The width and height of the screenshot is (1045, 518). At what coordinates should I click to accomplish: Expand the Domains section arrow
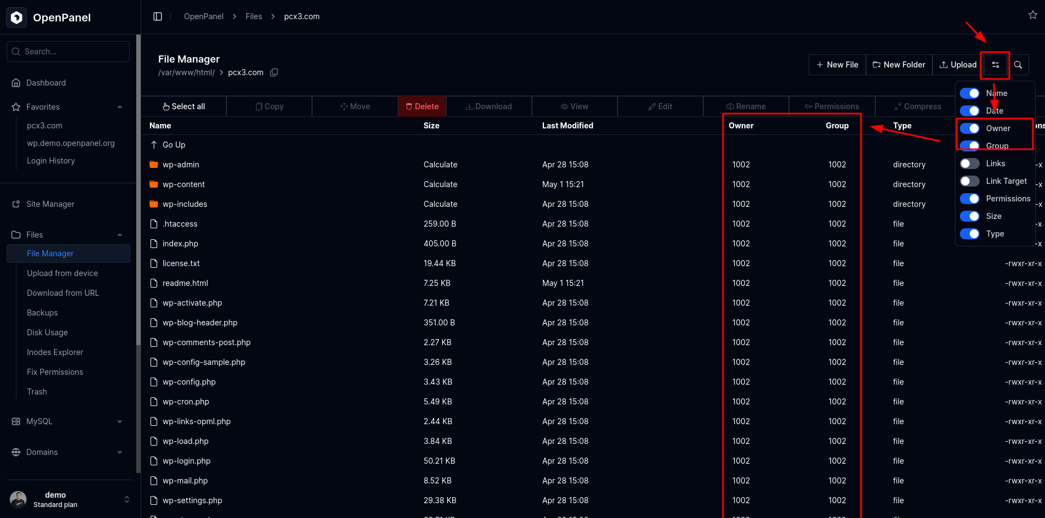(x=120, y=452)
